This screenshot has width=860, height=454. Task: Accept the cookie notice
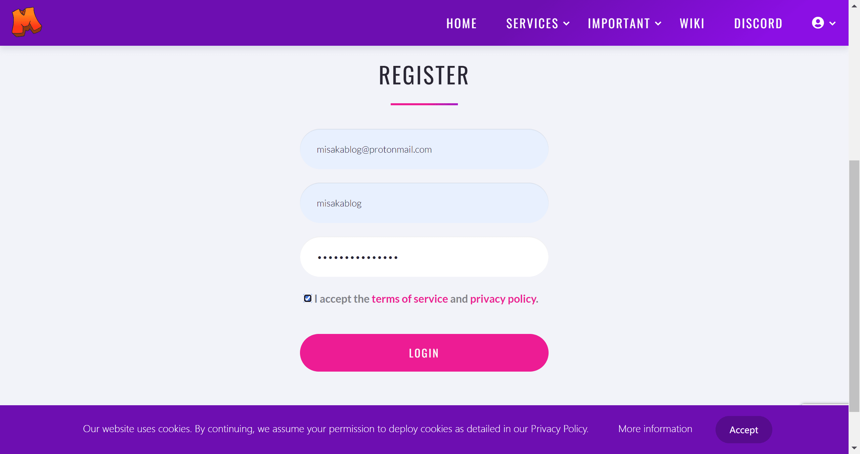pos(744,429)
